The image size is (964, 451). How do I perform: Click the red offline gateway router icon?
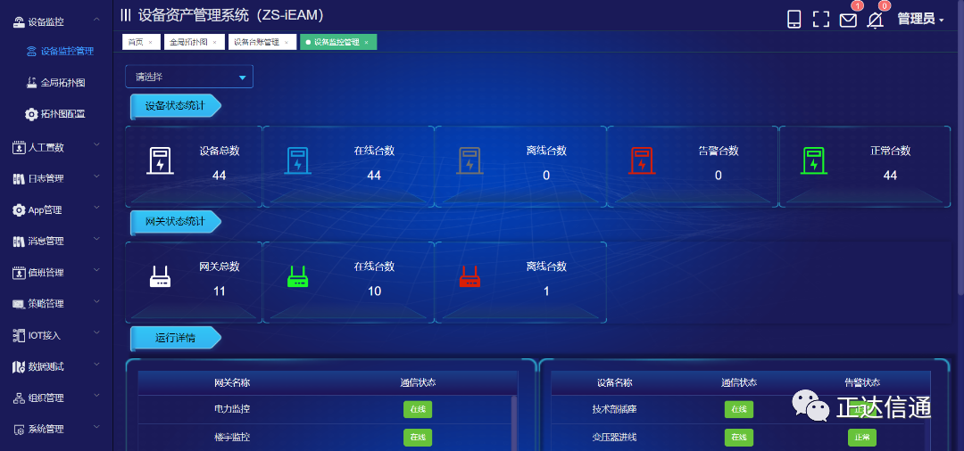[470, 276]
